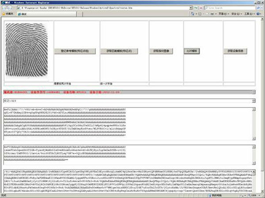Click the fingerprint image
This screenshot has width=265, height=198.
26,50
